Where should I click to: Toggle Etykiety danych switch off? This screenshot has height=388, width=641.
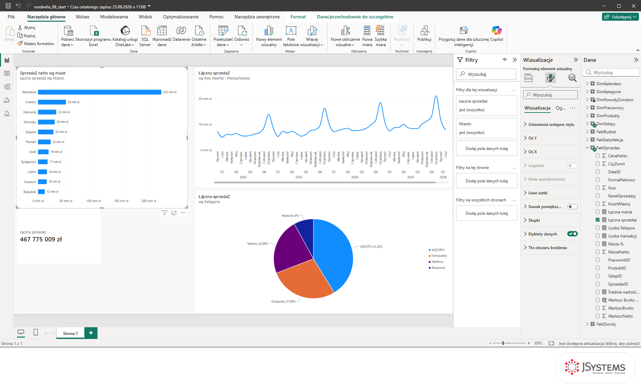click(x=573, y=234)
